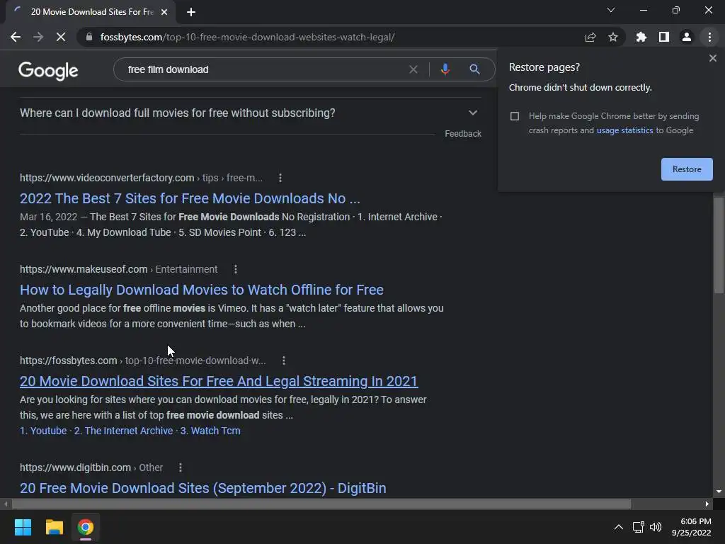Open 2022 The Best 7 Sites result
This screenshot has width=725, height=544.
point(190,198)
